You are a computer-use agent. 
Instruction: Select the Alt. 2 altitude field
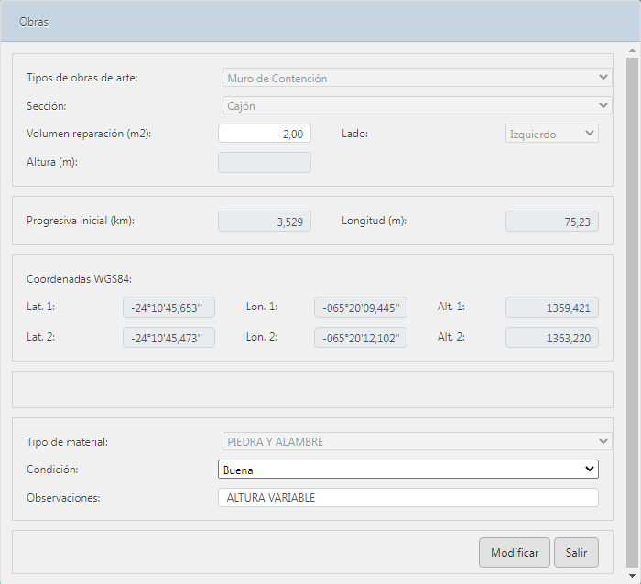tap(552, 337)
